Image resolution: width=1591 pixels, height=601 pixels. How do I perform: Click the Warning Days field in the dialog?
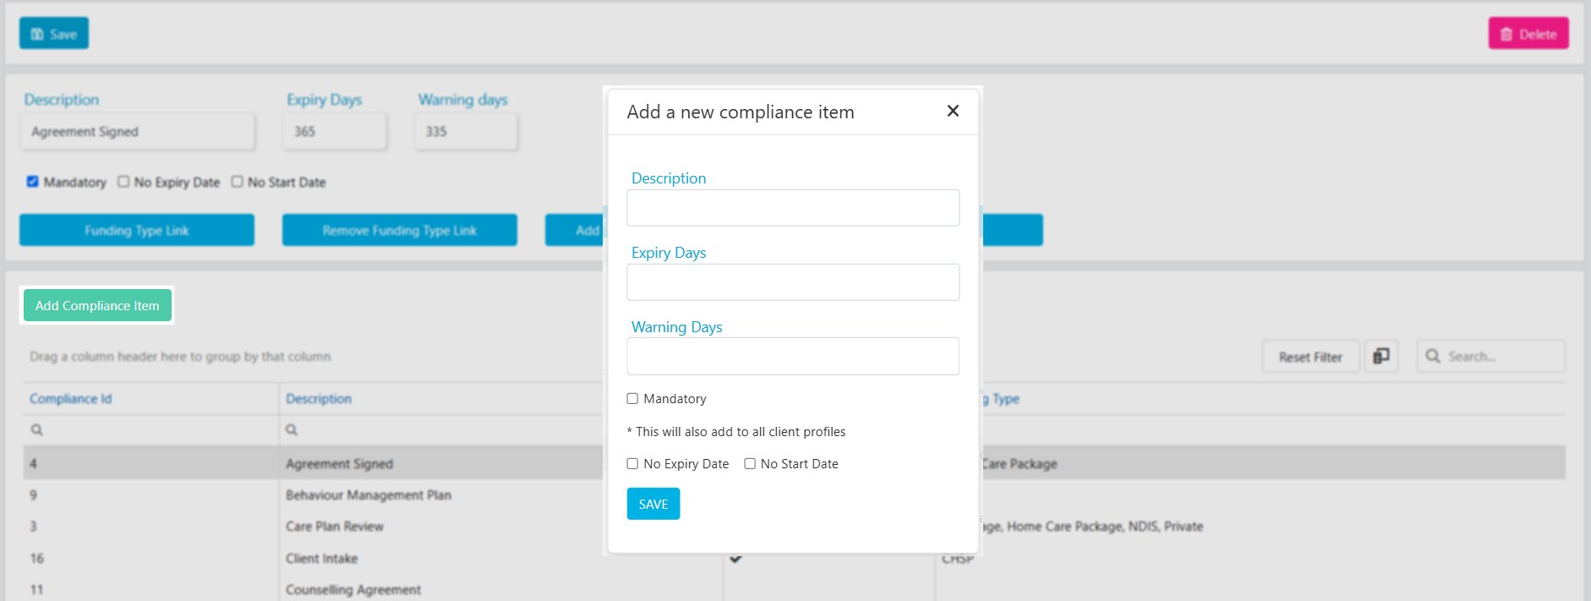793,356
